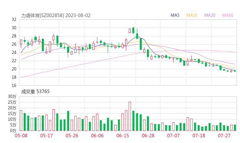Click the 07-07 date axis label
Image resolution: width=240 pixels, height=143 pixels.
(173, 136)
